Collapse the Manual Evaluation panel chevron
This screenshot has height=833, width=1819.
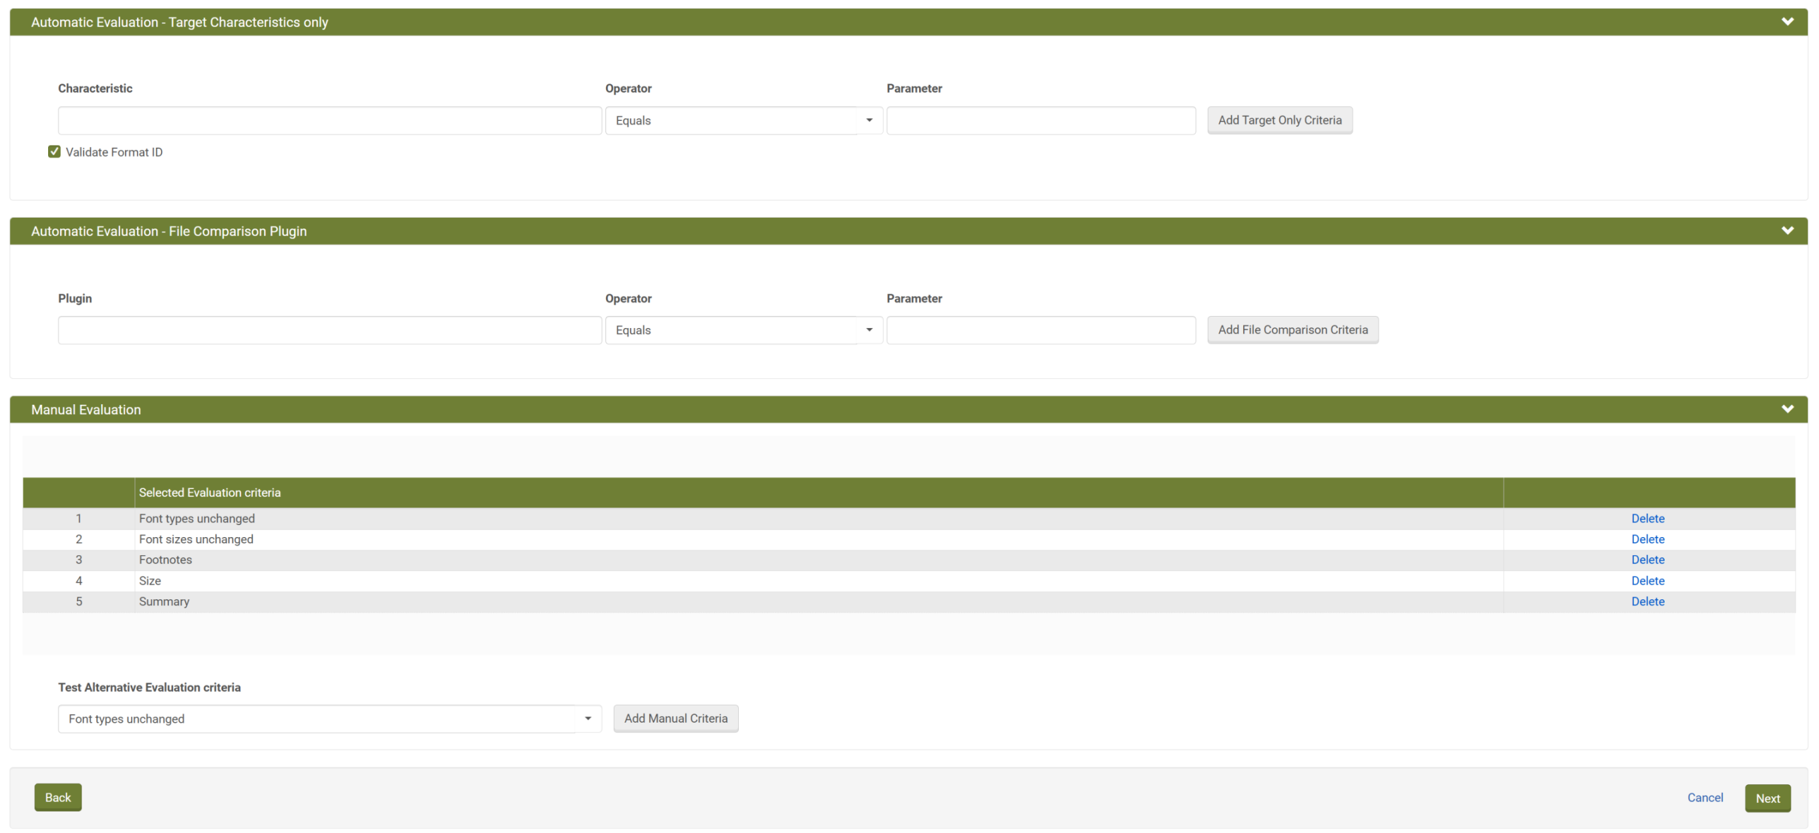(x=1787, y=409)
